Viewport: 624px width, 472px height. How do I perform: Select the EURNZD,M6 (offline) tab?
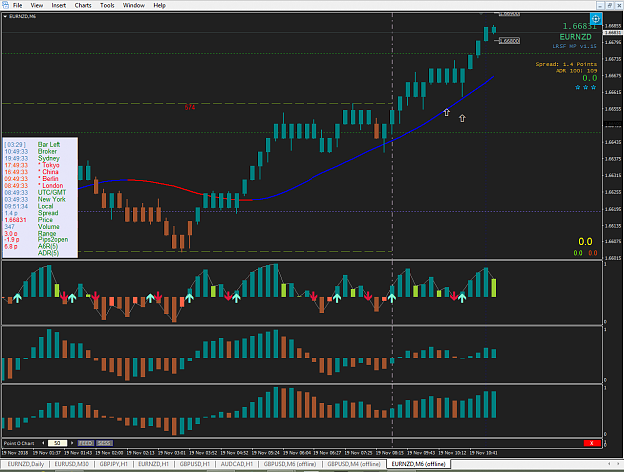(x=418, y=464)
